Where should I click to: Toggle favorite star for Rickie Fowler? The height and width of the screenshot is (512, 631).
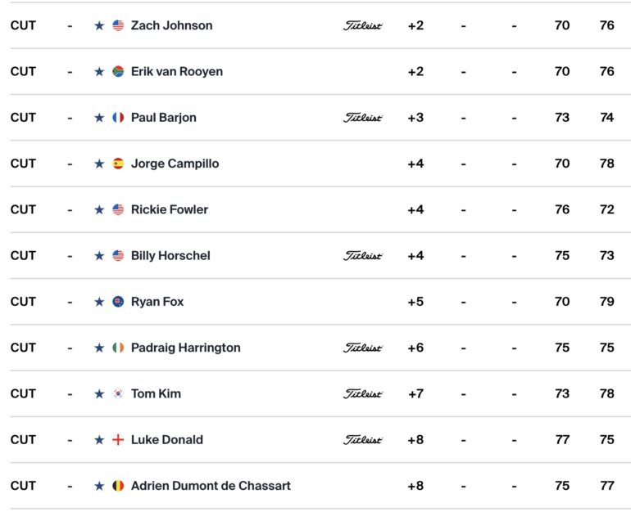[99, 209]
